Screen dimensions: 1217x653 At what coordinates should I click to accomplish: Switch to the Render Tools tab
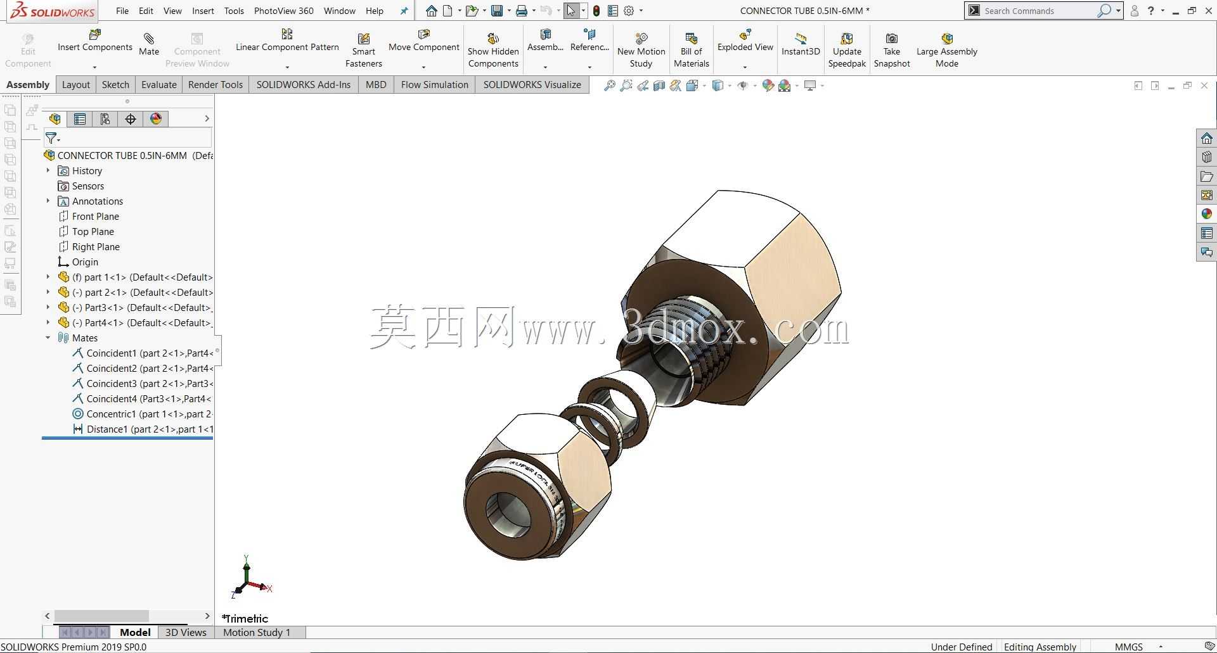coord(216,84)
